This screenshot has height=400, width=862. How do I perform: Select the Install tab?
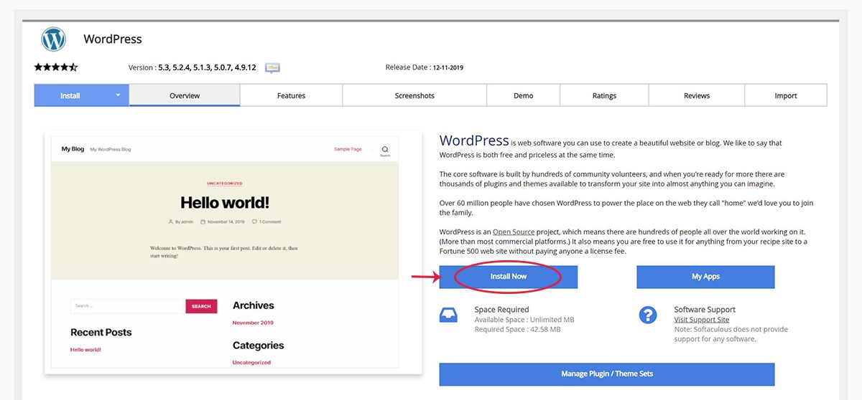(x=82, y=95)
